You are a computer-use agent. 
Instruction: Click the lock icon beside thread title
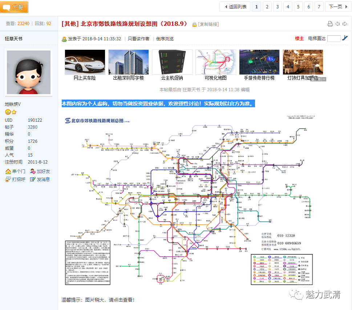(x=194, y=24)
